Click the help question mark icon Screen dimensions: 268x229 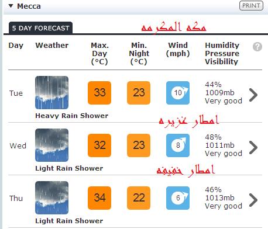[257, 47]
